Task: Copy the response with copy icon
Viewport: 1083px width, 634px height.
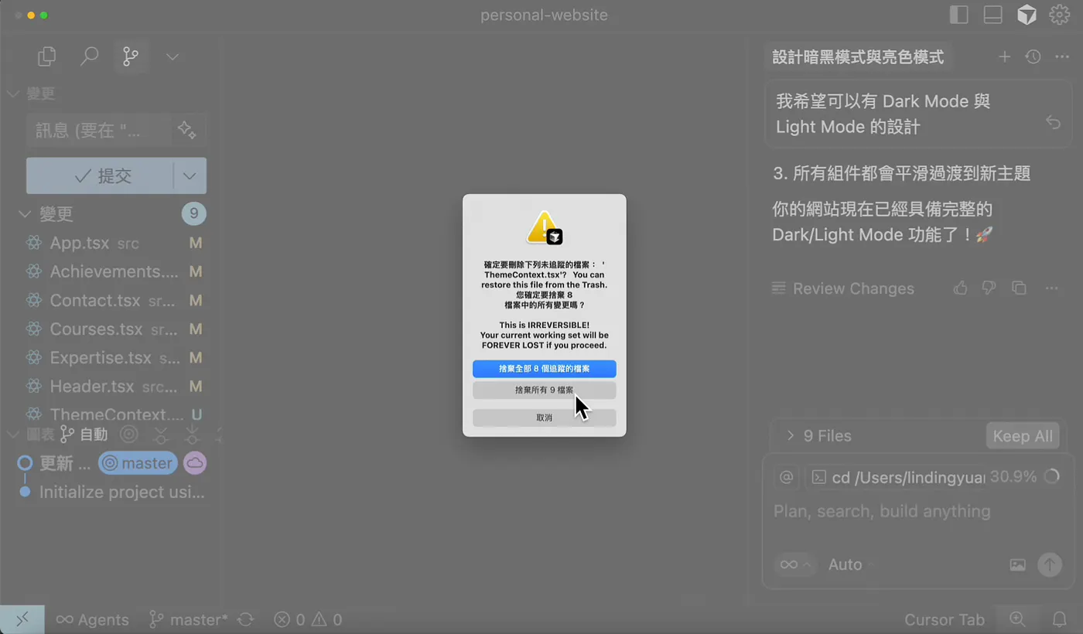Action: [x=1019, y=288]
